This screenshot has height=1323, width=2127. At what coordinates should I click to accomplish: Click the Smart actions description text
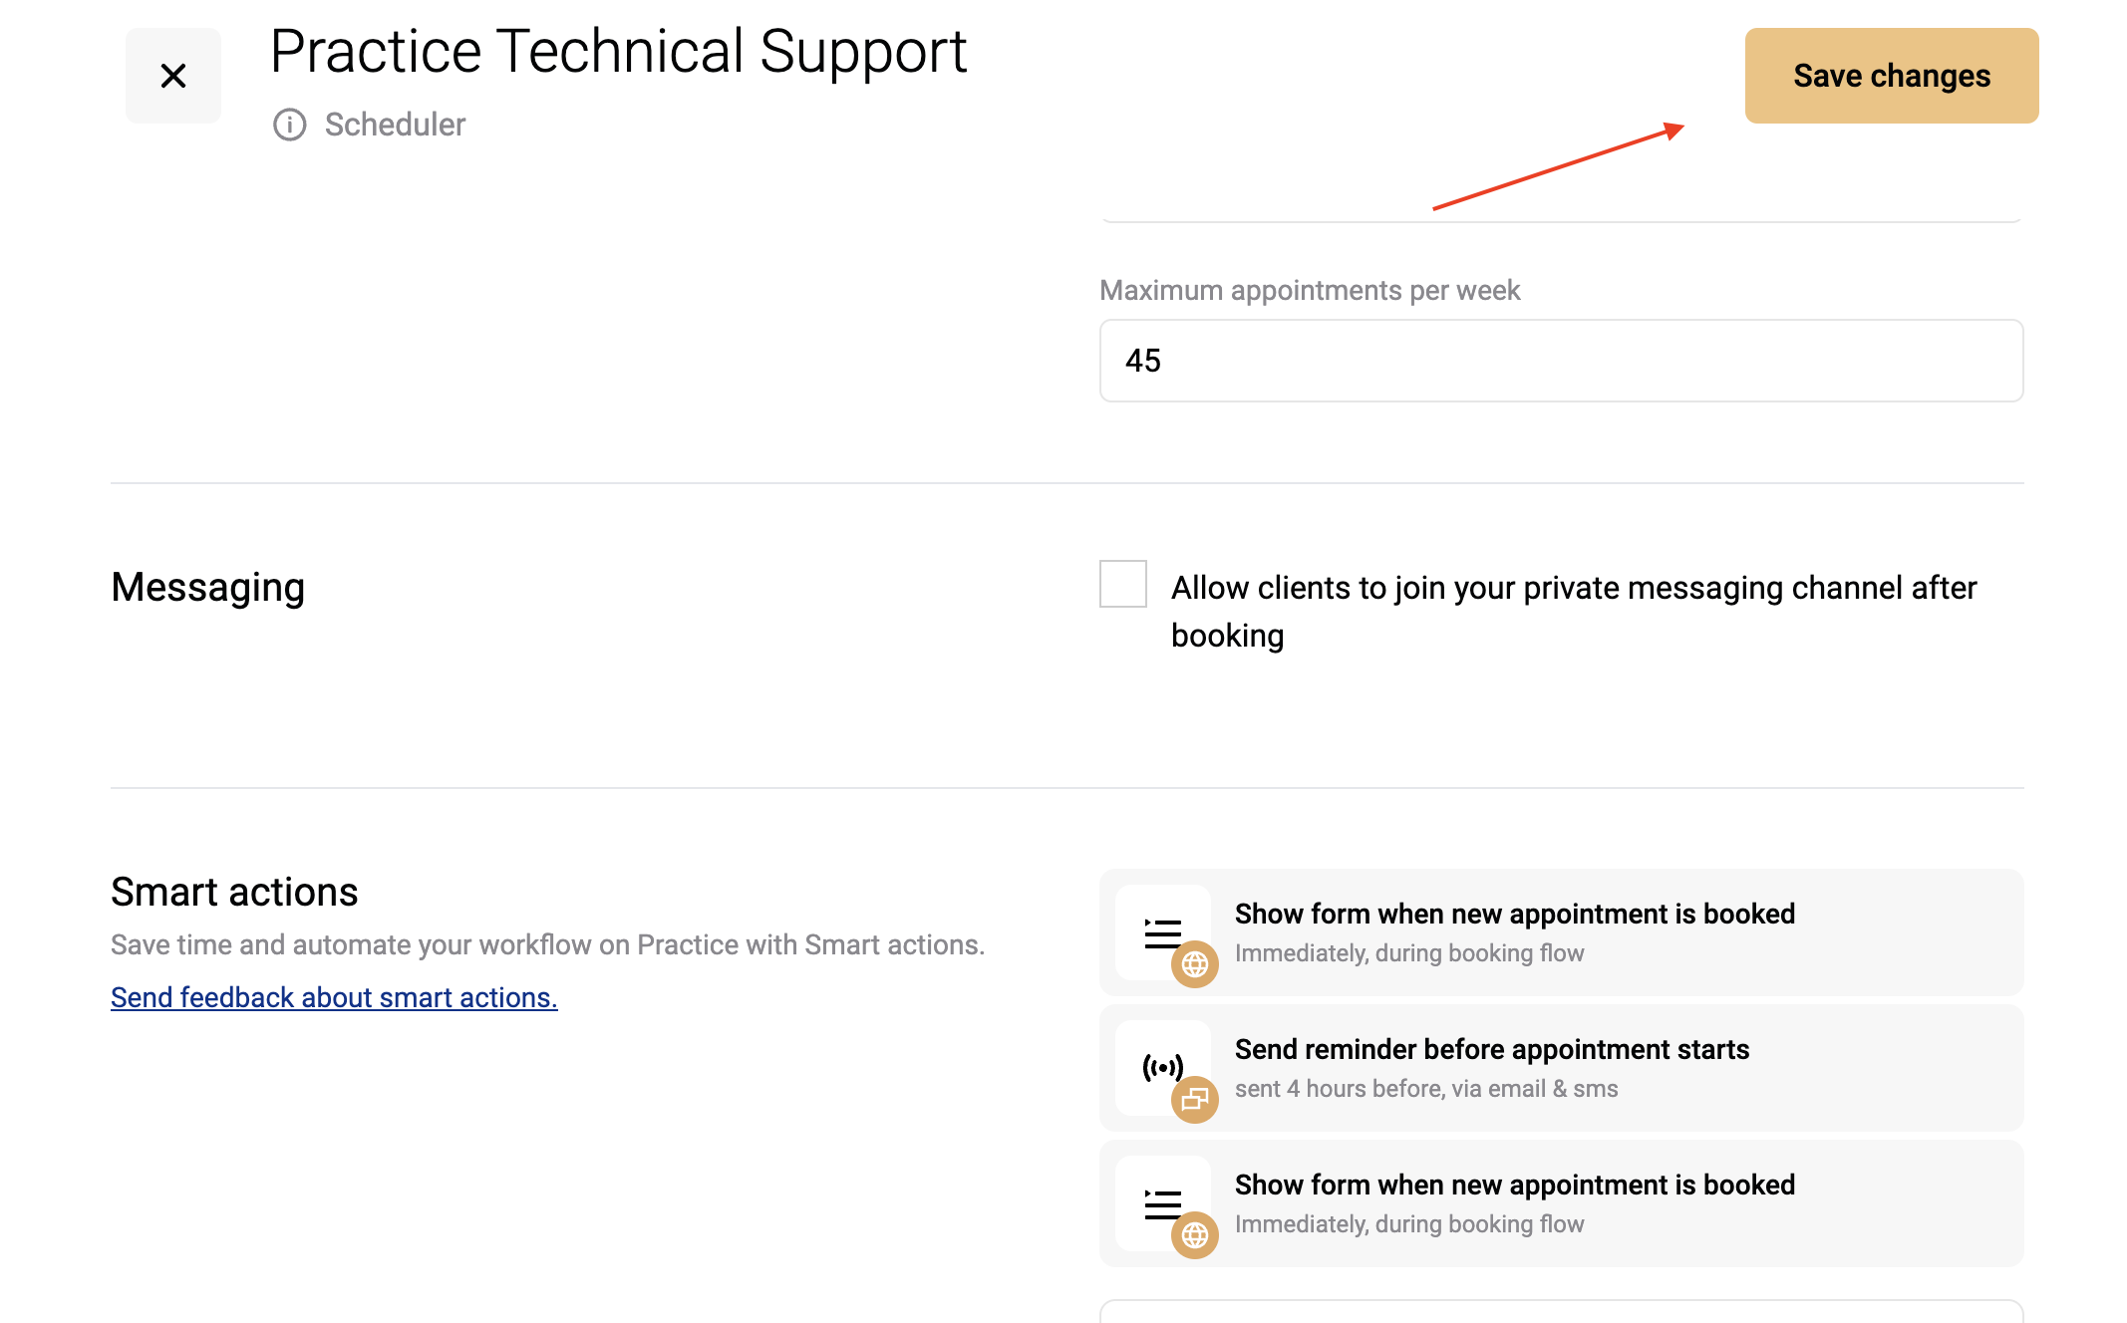point(548,944)
